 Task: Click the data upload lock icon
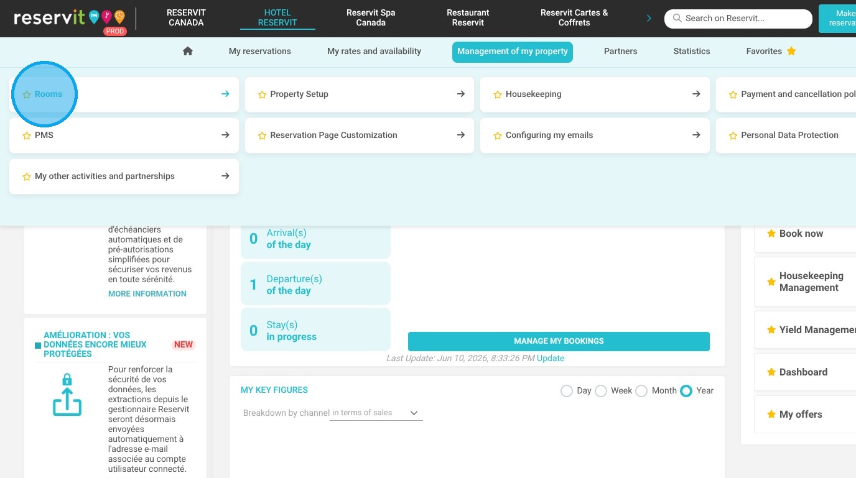(x=67, y=395)
